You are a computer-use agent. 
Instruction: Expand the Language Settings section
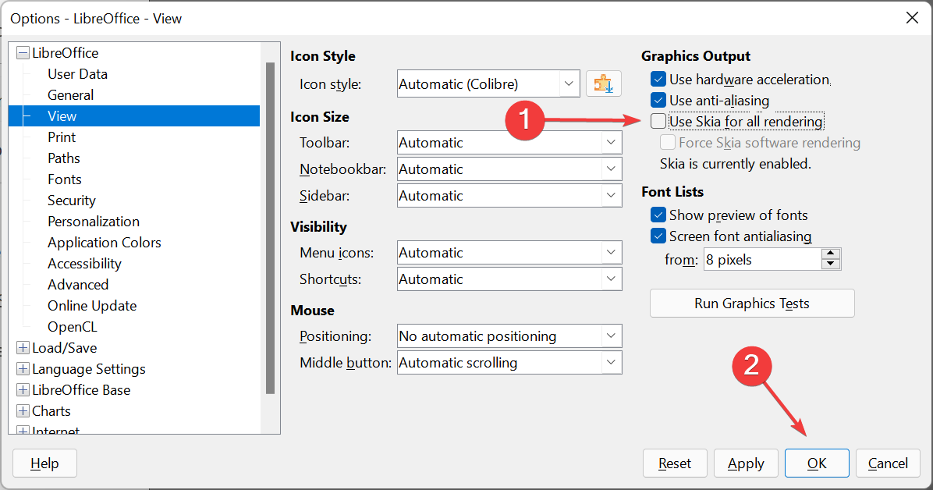click(x=23, y=368)
